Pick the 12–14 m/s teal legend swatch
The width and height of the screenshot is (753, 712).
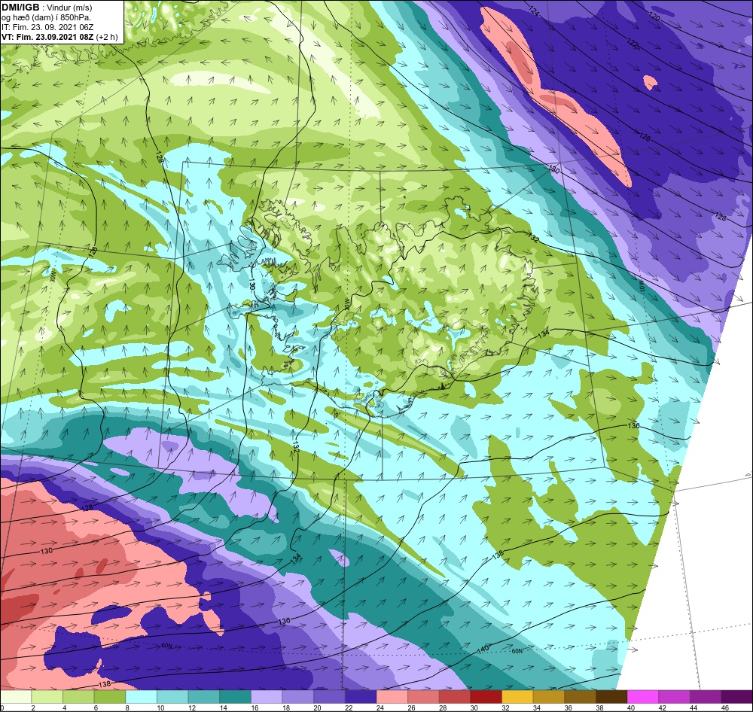point(204,696)
